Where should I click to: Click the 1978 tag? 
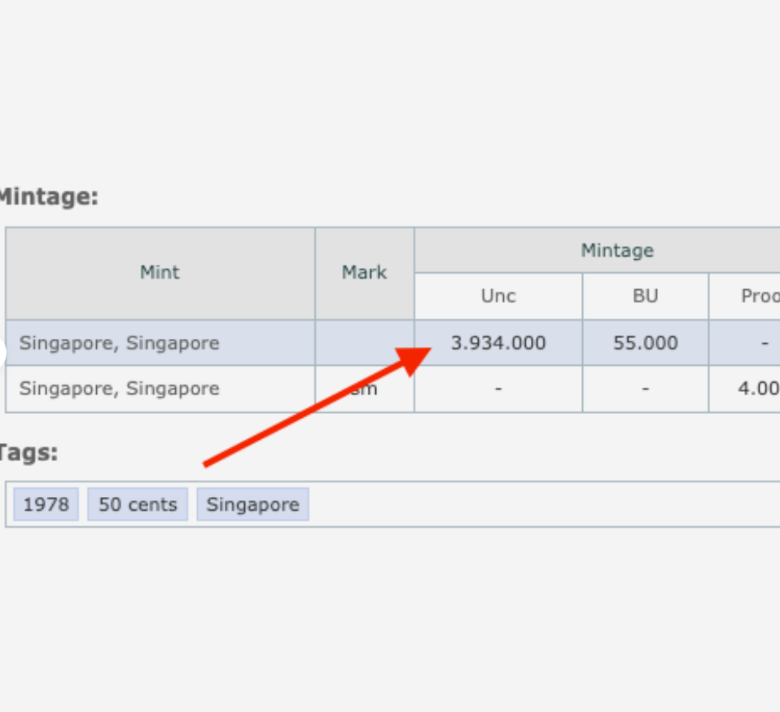tap(46, 504)
